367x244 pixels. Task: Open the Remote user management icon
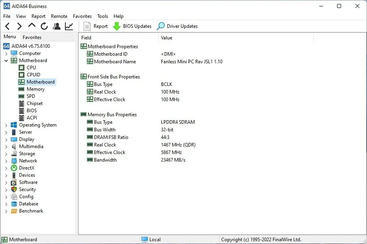(57, 26)
